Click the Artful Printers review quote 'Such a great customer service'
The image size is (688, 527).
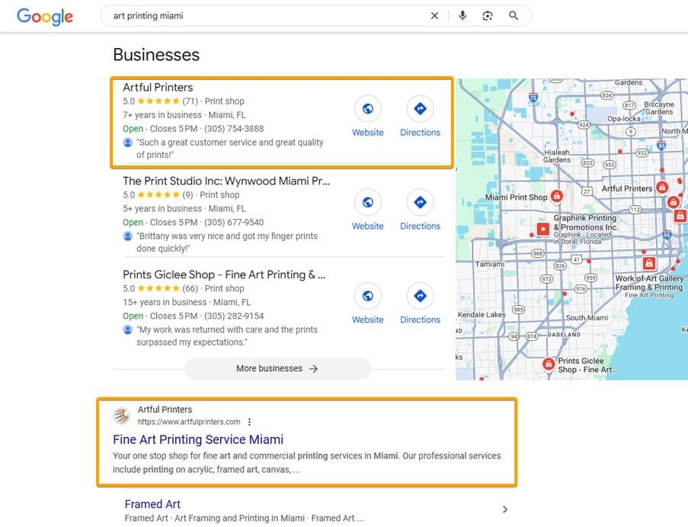coord(230,149)
